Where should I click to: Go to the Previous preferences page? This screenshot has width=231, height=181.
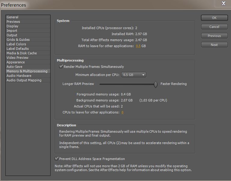pyautogui.click(x=214, y=36)
